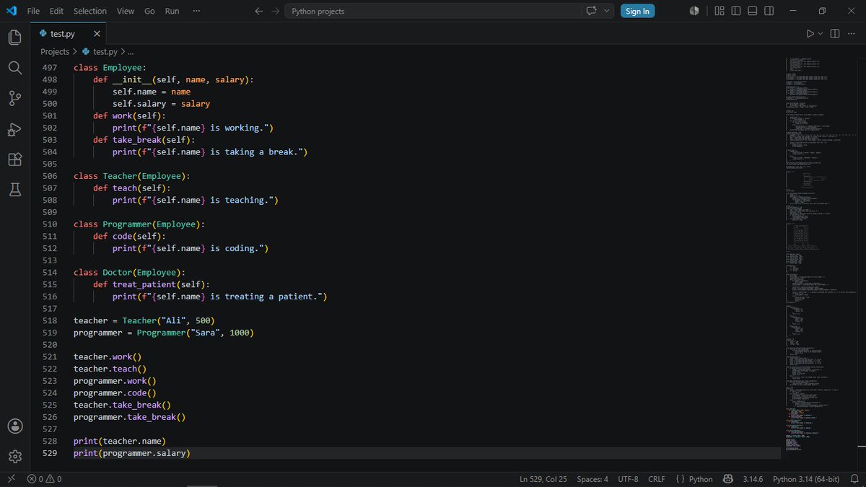Click the teacher.teach() call on line 522
866x487 pixels.
(x=110, y=369)
